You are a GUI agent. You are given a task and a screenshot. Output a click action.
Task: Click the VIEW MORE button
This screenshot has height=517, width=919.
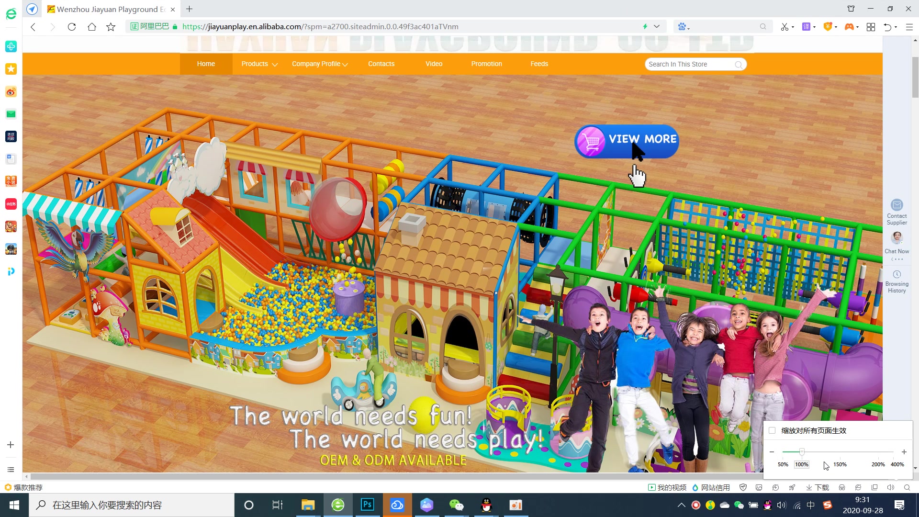627,141
